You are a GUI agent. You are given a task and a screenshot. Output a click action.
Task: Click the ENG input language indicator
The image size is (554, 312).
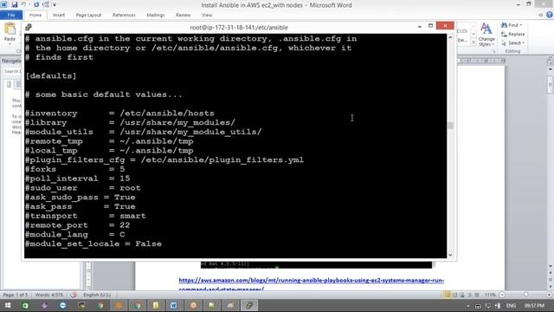(x=511, y=306)
